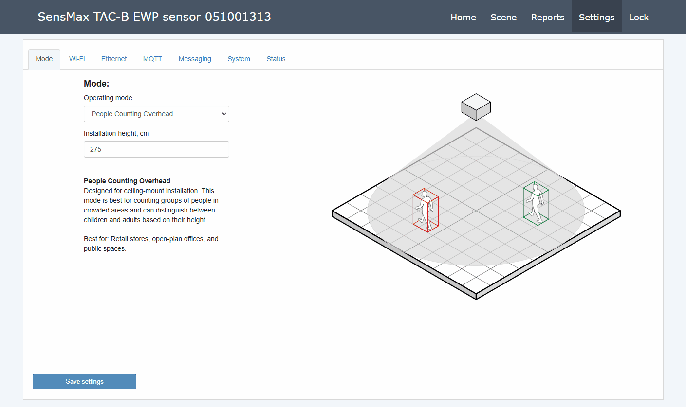Switch to the Messaging tab
Screen dimensions: 686x407
[195, 59]
